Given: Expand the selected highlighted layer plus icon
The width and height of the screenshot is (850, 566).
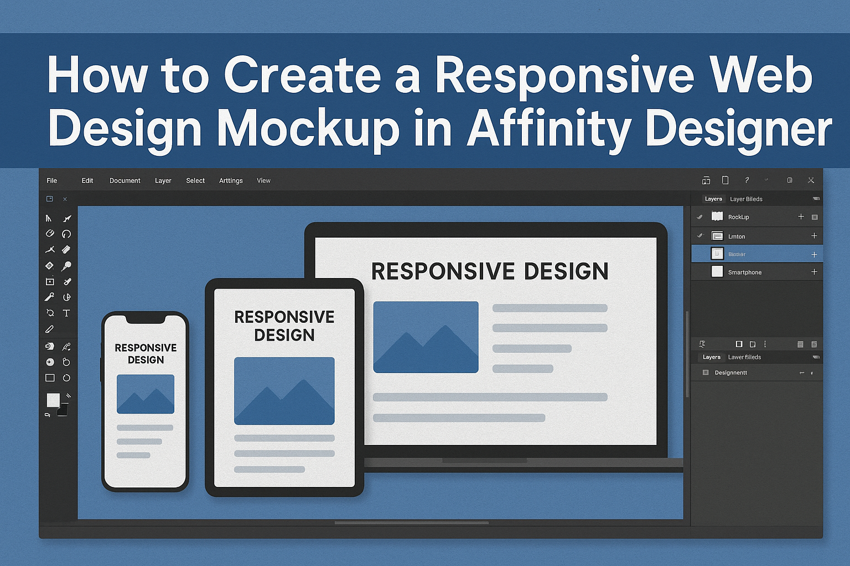Looking at the screenshot, I should (x=814, y=254).
